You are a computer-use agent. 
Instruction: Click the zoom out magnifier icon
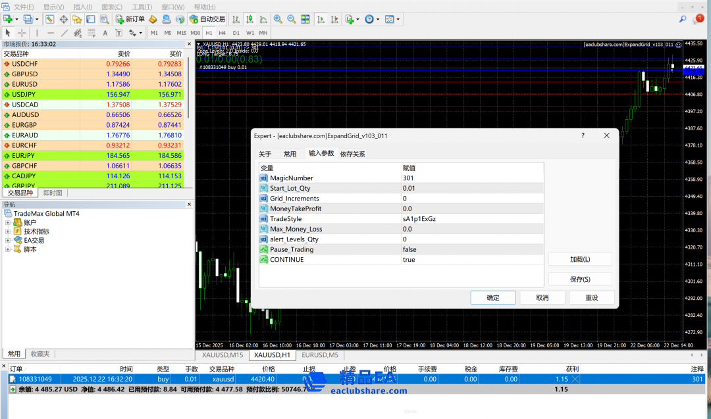pos(291,19)
